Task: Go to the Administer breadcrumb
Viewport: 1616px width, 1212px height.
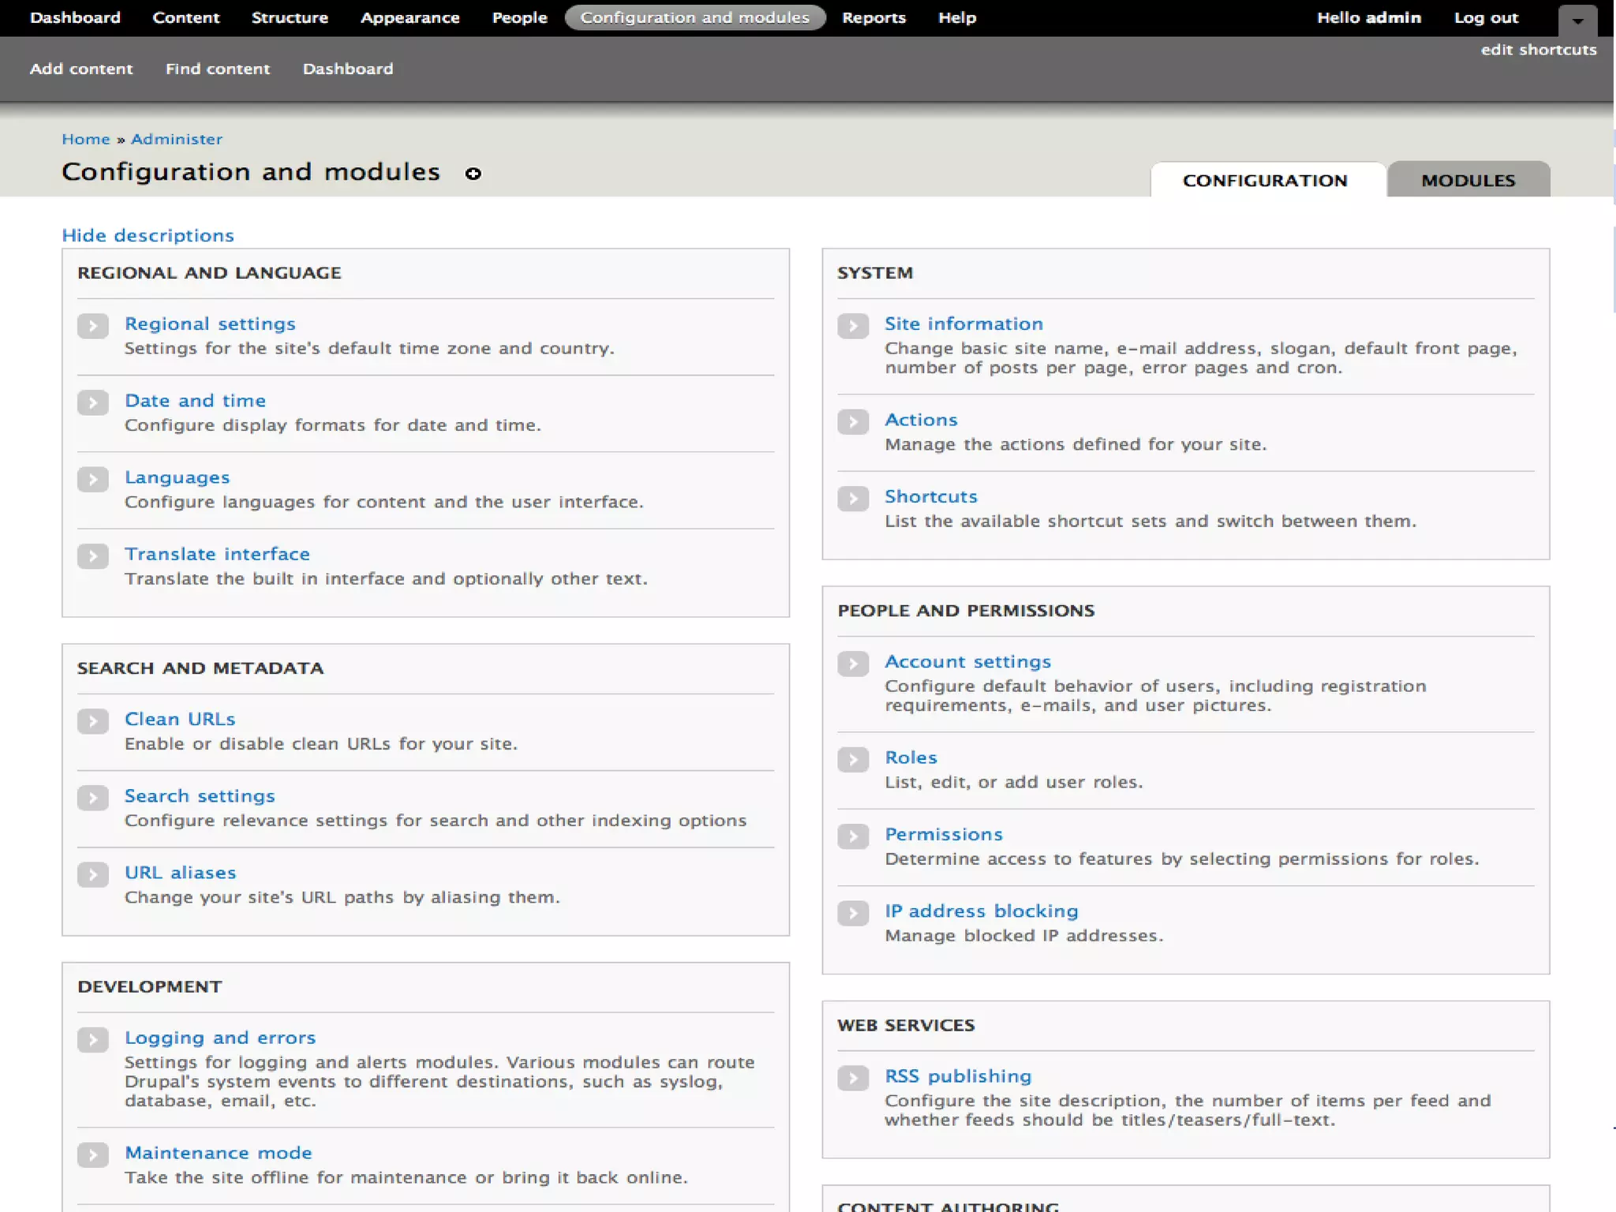Action: click(x=176, y=139)
